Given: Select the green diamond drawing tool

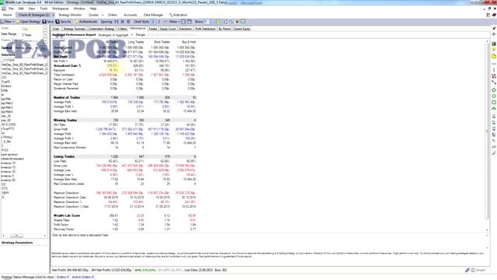Looking at the screenshot, I should click(494, 90).
